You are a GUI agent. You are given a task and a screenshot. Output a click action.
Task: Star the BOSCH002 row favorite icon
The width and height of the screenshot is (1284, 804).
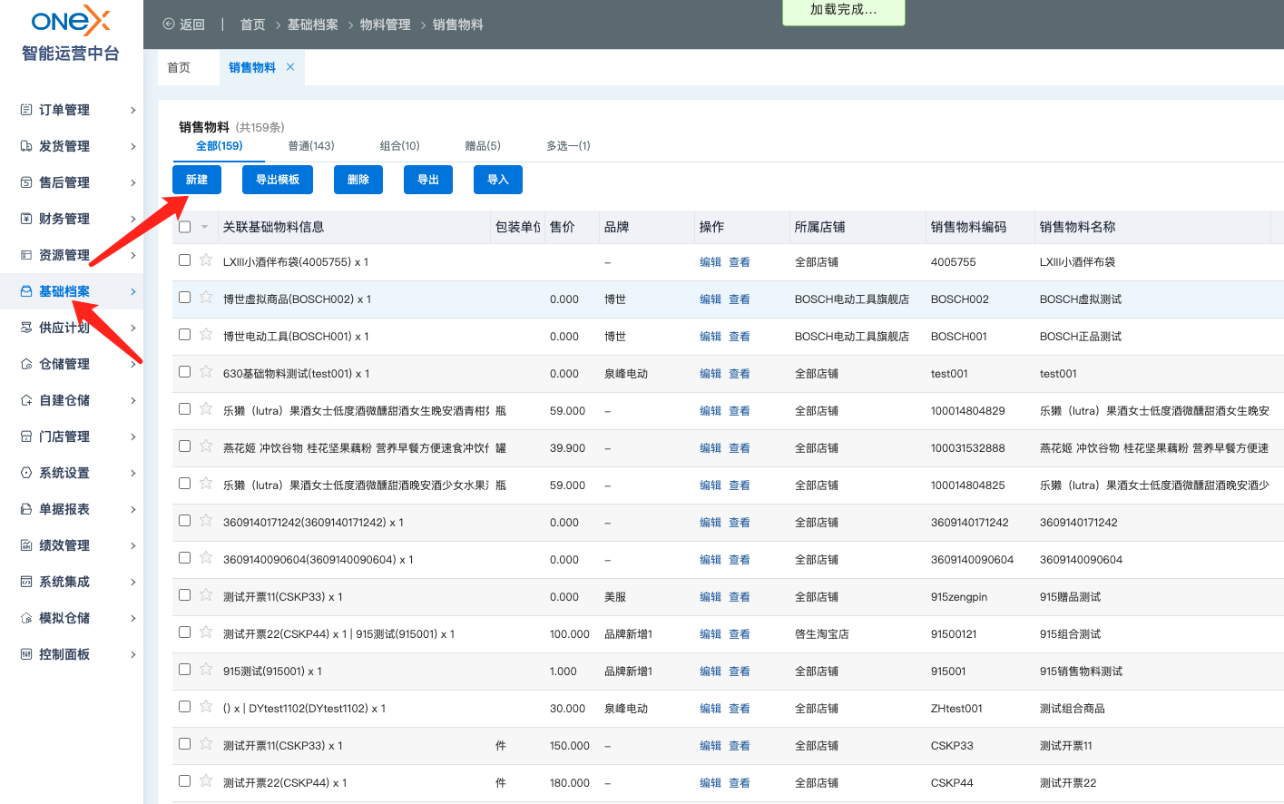206,298
